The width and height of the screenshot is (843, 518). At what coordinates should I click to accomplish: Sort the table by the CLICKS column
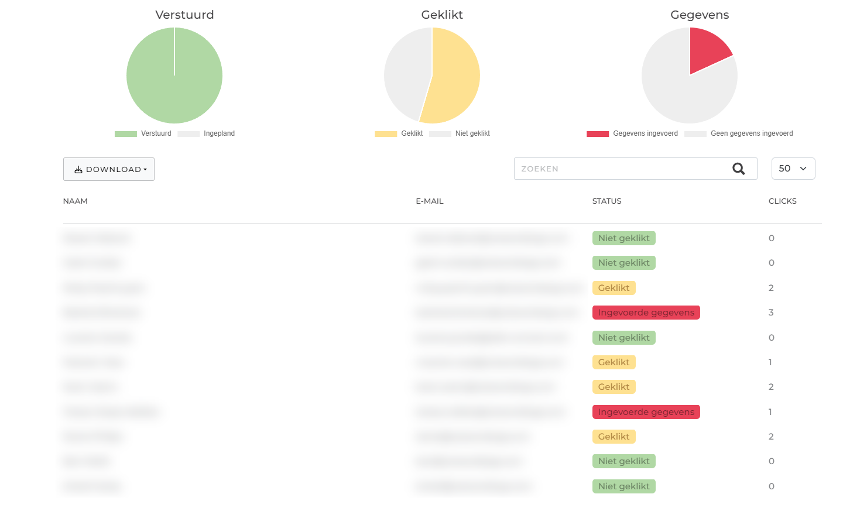point(783,201)
